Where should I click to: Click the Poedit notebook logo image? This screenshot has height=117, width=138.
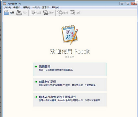tap(70, 35)
